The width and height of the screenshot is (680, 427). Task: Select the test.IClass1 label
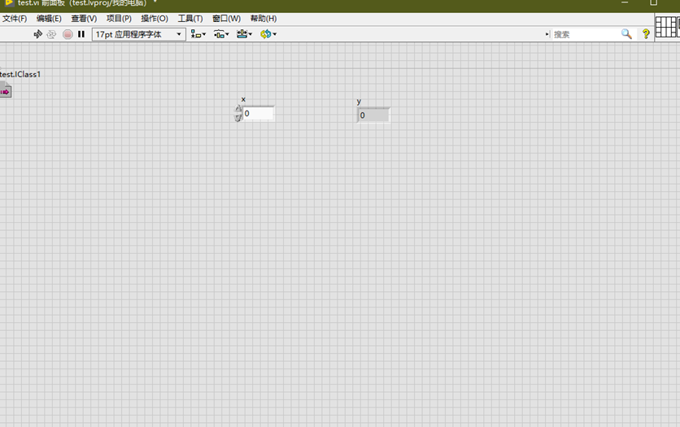(x=20, y=74)
